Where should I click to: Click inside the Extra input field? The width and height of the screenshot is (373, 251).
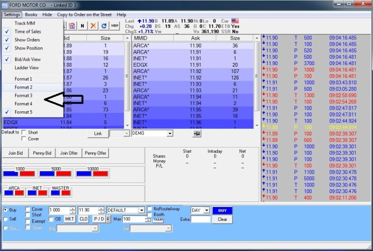201,219
